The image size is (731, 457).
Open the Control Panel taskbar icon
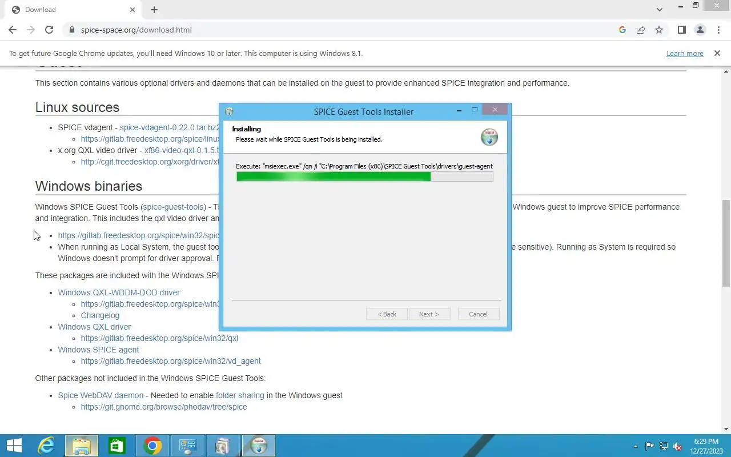point(188,446)
